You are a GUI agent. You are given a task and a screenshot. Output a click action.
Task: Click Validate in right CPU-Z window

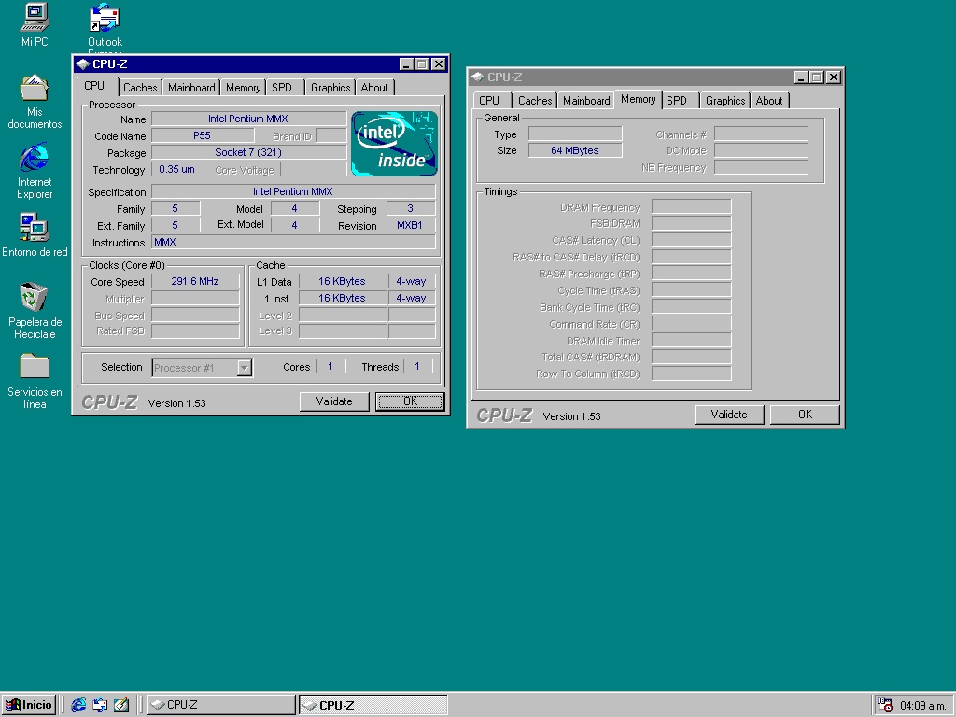pyautogui.click(x=729, y=415)
